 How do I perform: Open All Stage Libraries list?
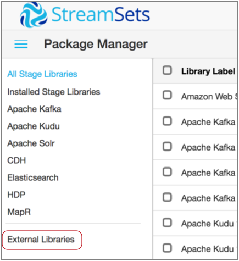click(42, 74)
